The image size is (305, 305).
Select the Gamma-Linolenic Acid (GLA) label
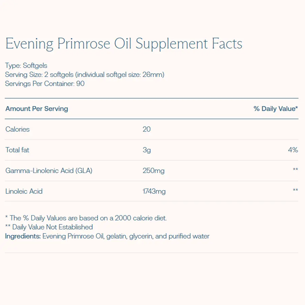tap(49, 170)
